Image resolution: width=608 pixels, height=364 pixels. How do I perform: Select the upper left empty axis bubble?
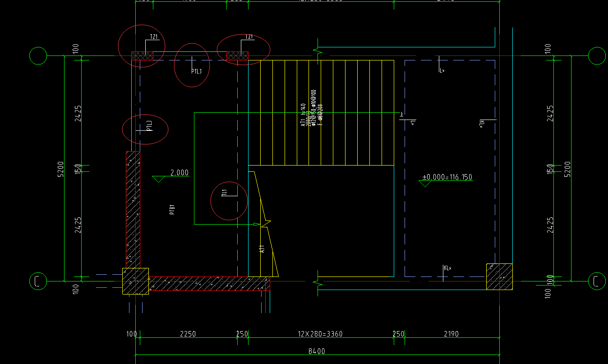coord(38,56)
